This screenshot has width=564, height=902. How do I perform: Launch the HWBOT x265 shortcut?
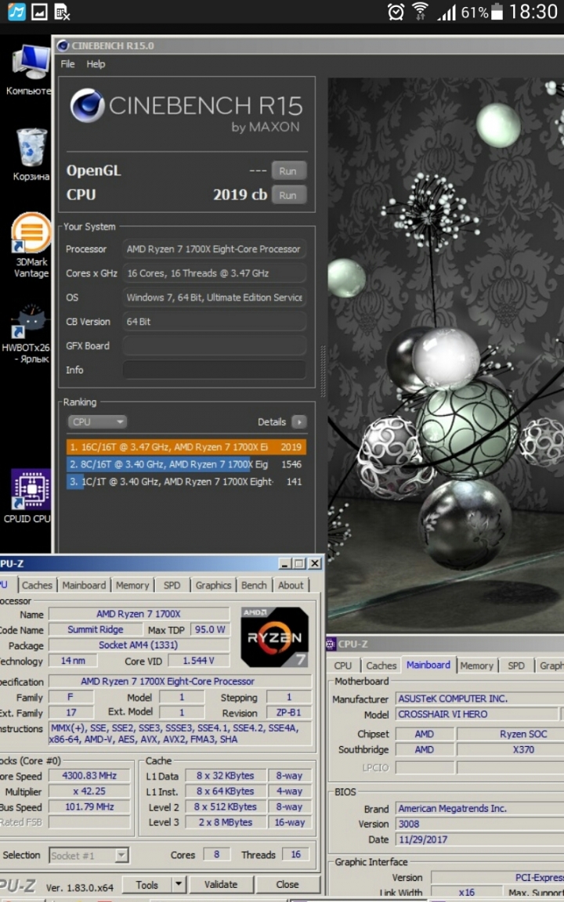pos(31,322)
